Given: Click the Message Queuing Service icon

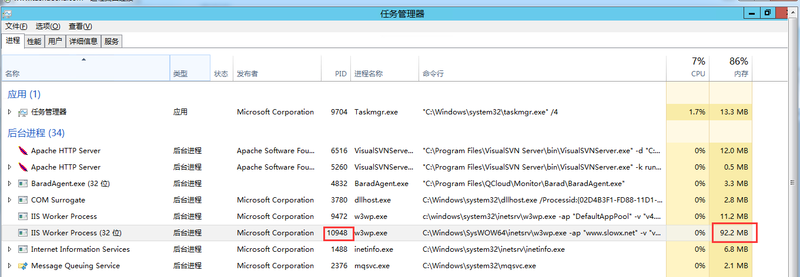Looking at the screenshot, I should [23, 266].
